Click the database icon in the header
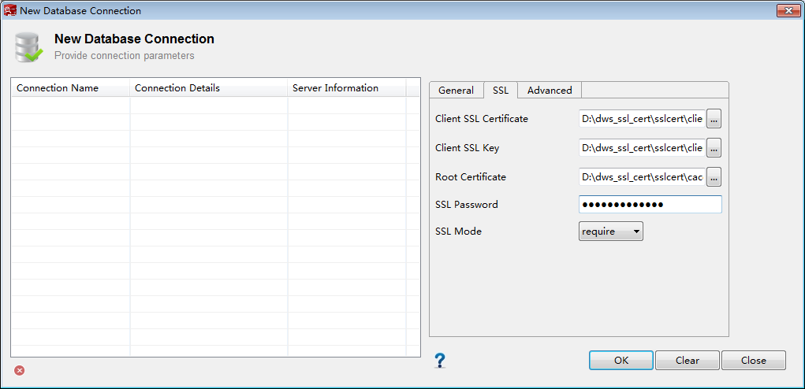This screenshot has height=389, width=805. point(29,47)
